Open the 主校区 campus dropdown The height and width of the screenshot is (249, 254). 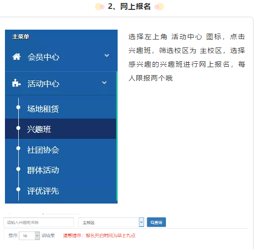pos(111,222)
